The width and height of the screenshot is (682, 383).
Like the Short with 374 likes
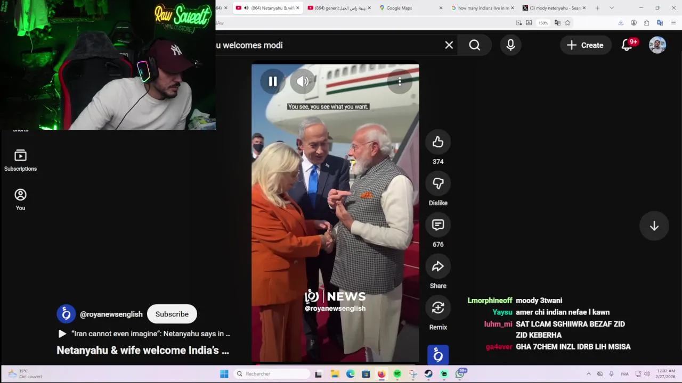click(438, 142)
